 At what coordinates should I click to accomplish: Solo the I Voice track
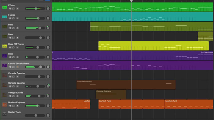[x=14, y=8]
